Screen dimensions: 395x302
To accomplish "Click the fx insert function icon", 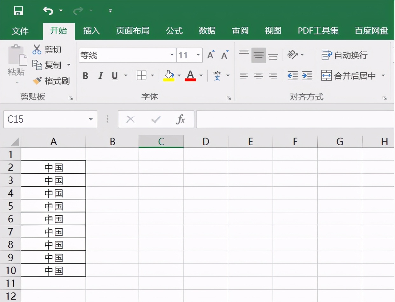I will pyautogui.click(x=181, y=119).
